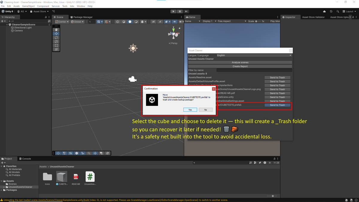
Task: Toggle Persp projection label
Action: pyautogui.click(x=173, y=43)
